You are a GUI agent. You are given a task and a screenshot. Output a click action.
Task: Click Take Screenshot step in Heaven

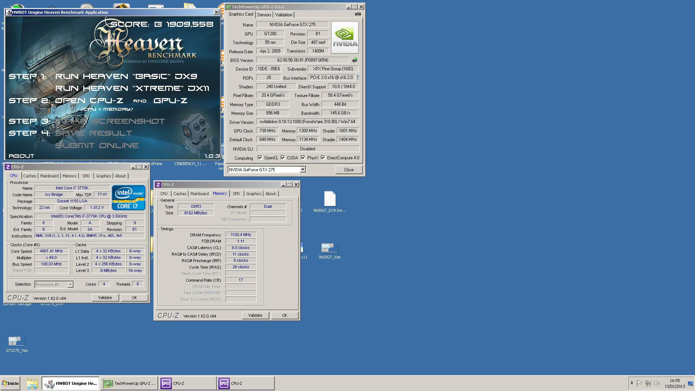pos(110,121)
